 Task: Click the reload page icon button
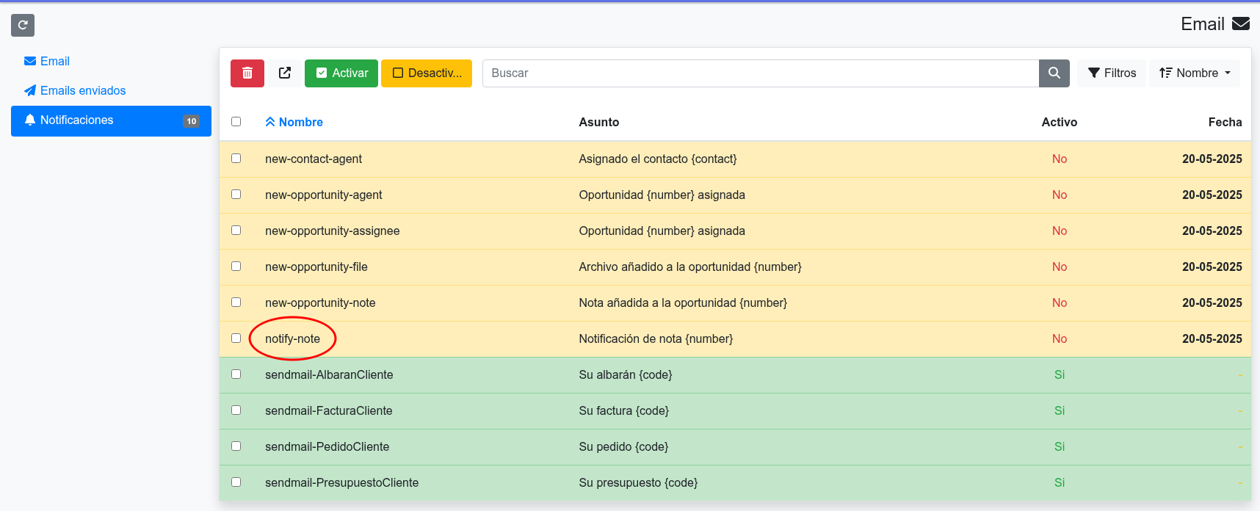click(23, 25)
